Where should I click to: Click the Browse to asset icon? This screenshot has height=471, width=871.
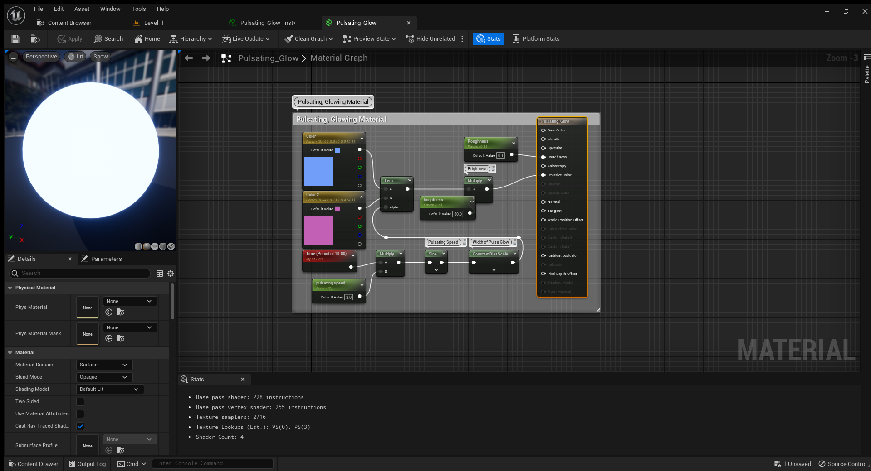(x=35, y=39)
